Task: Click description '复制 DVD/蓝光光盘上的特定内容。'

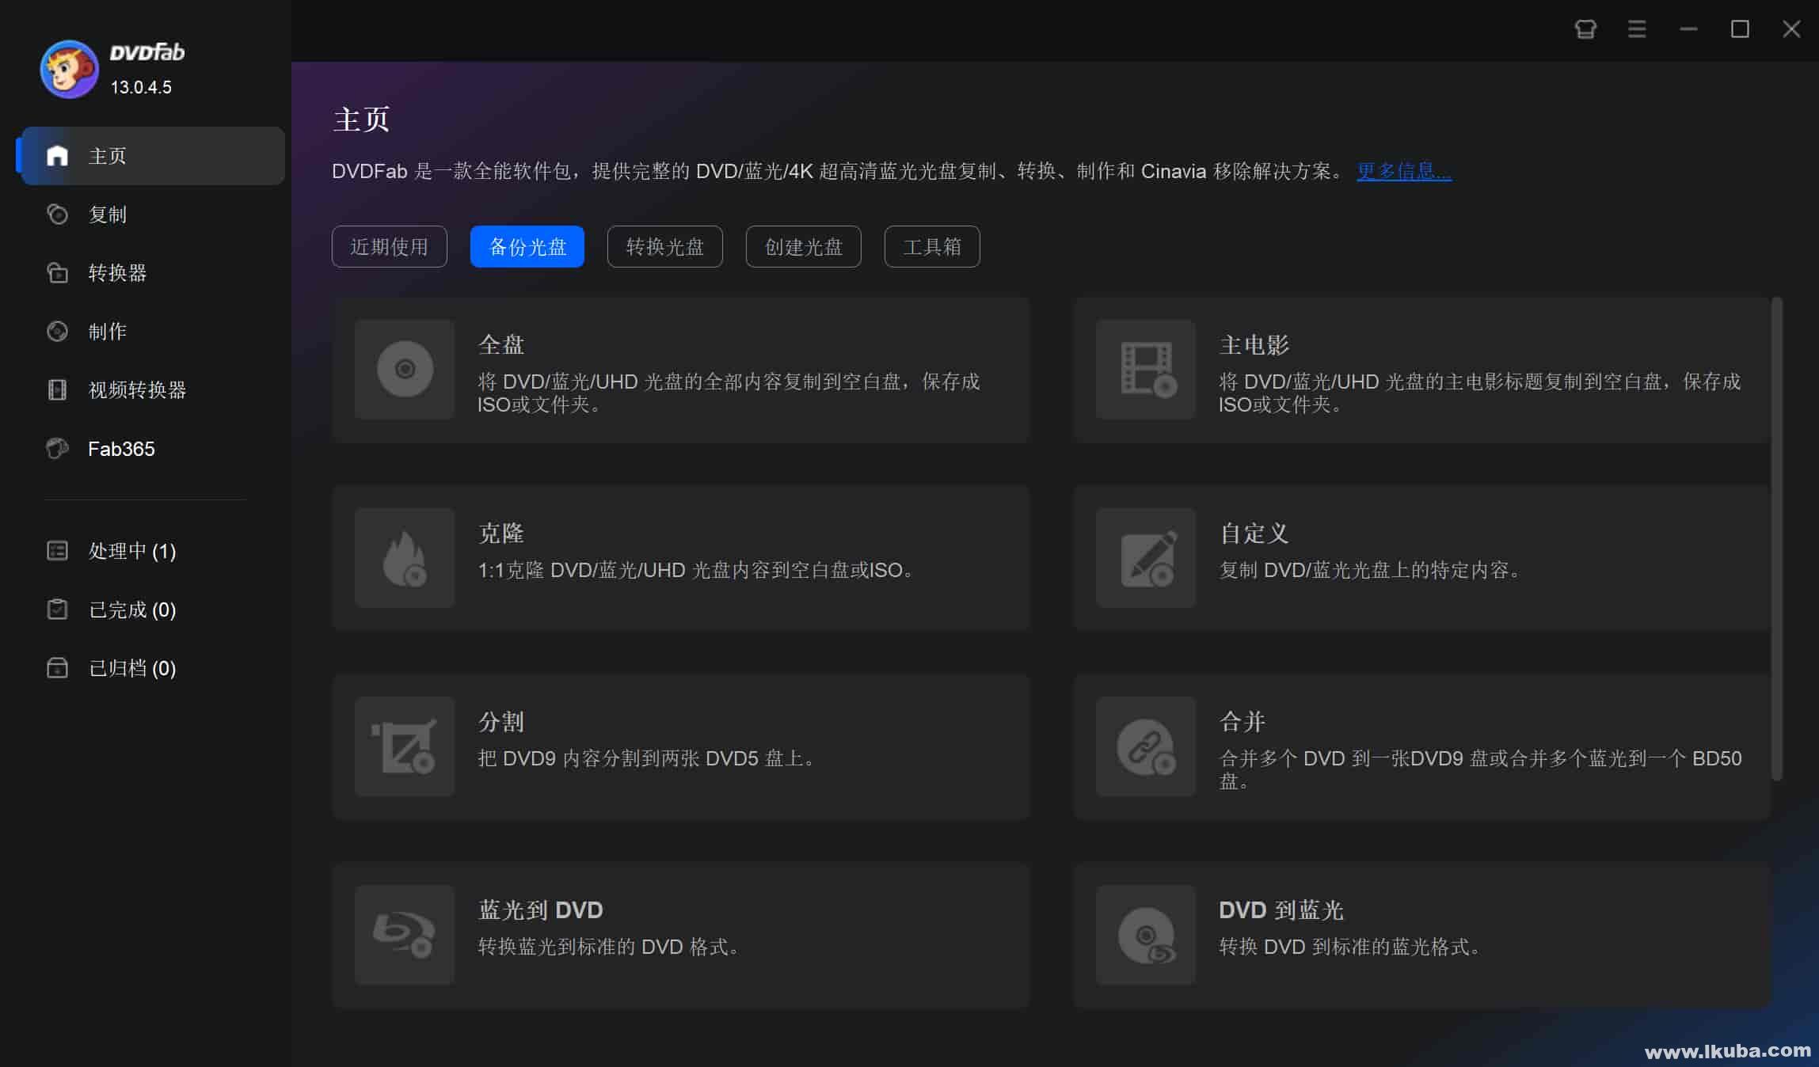Action: (1371, 570)
